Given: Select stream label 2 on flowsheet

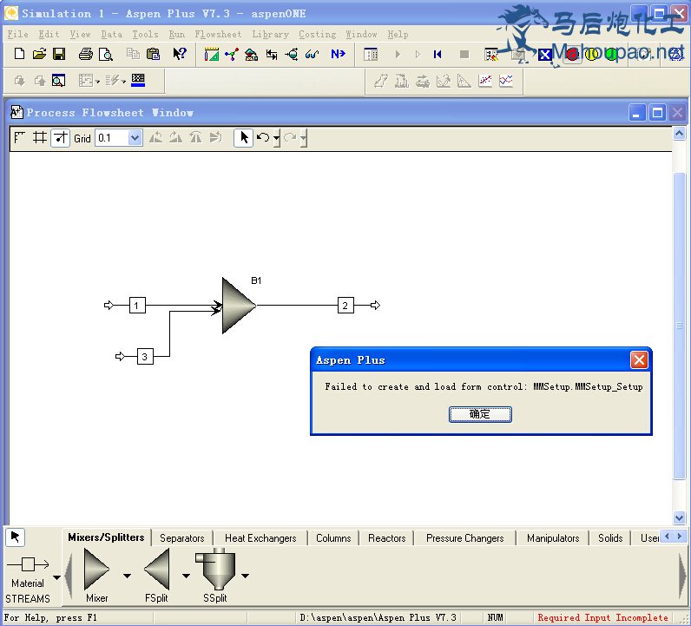Looking at the screenshot, I should (345, 305).
